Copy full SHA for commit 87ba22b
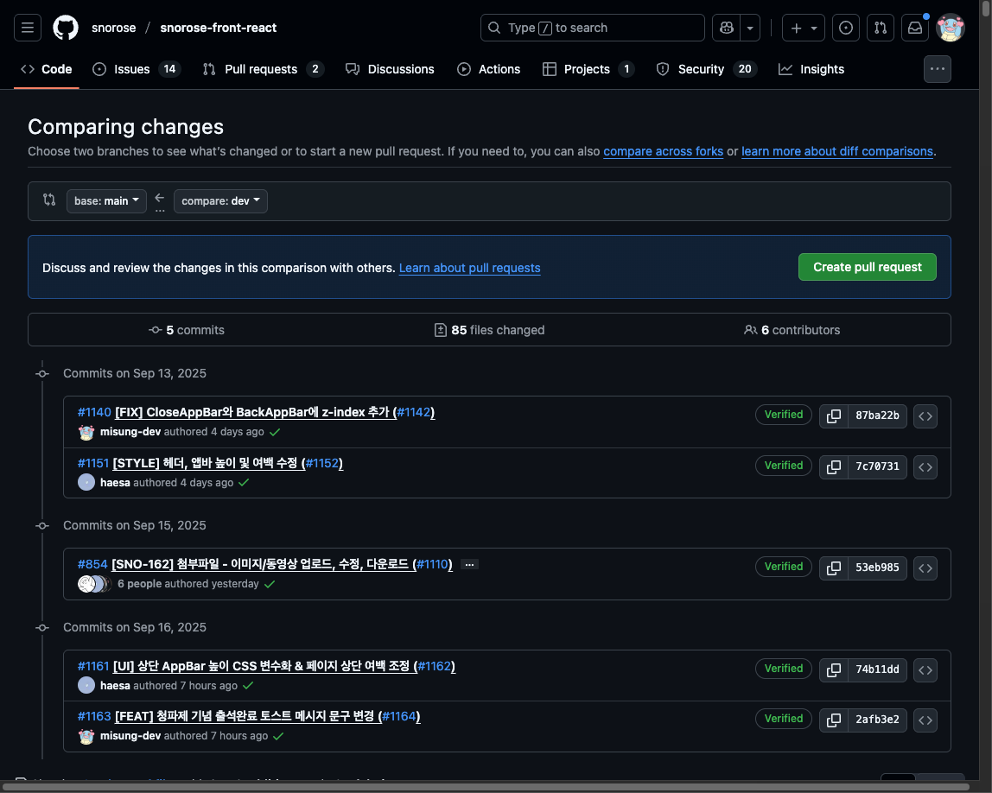This screenshot has height=793, width=992. click(834, 416)
